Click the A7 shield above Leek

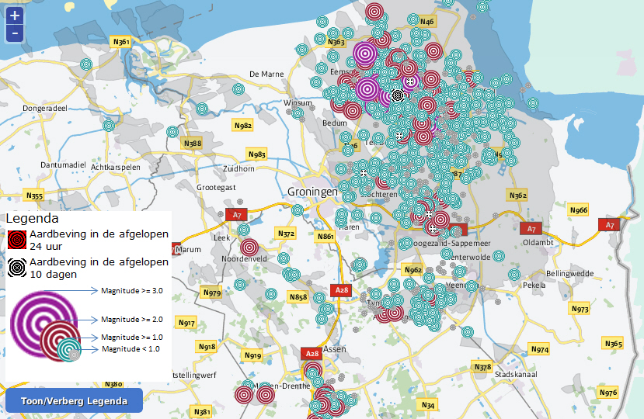coord(238,215)
